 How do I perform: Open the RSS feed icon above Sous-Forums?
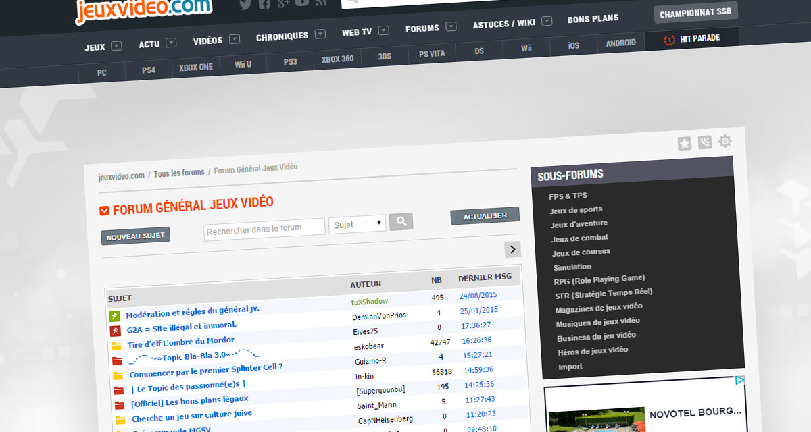(x=705, y=142)
